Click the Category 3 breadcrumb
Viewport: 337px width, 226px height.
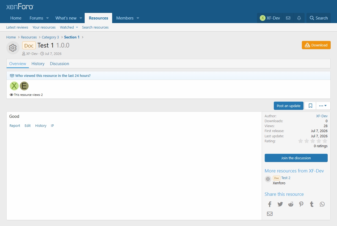(50, 37)
